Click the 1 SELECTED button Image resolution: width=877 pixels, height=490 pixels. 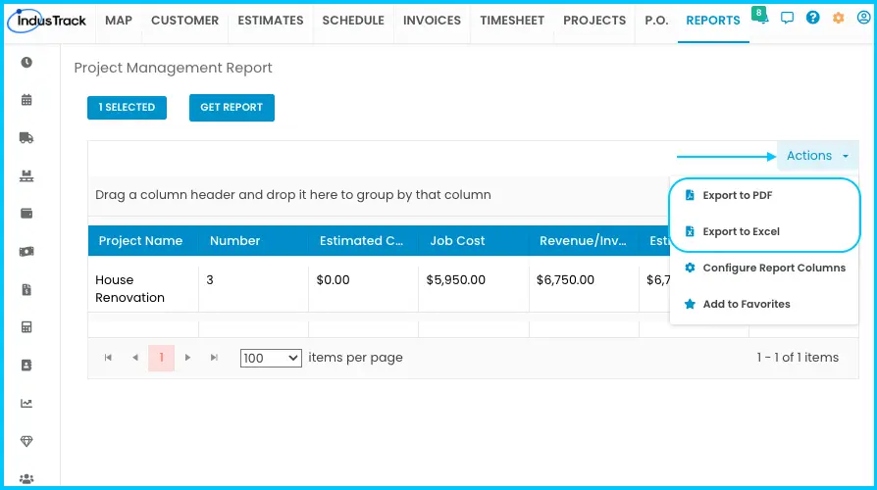[127, 107]
